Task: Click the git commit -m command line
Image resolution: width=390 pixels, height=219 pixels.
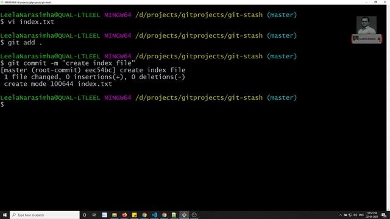Action: (x=68, y=63)
